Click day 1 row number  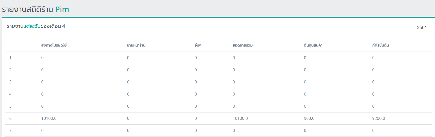tap(10, 58)
